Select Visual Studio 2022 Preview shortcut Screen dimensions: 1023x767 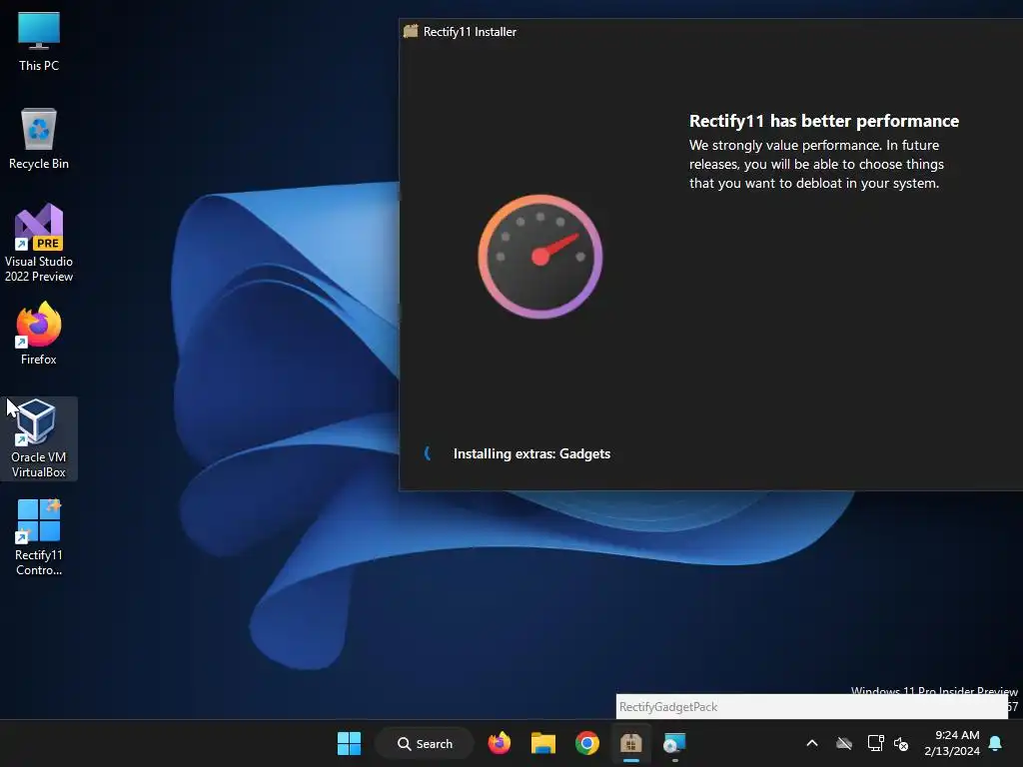[39, 244]
